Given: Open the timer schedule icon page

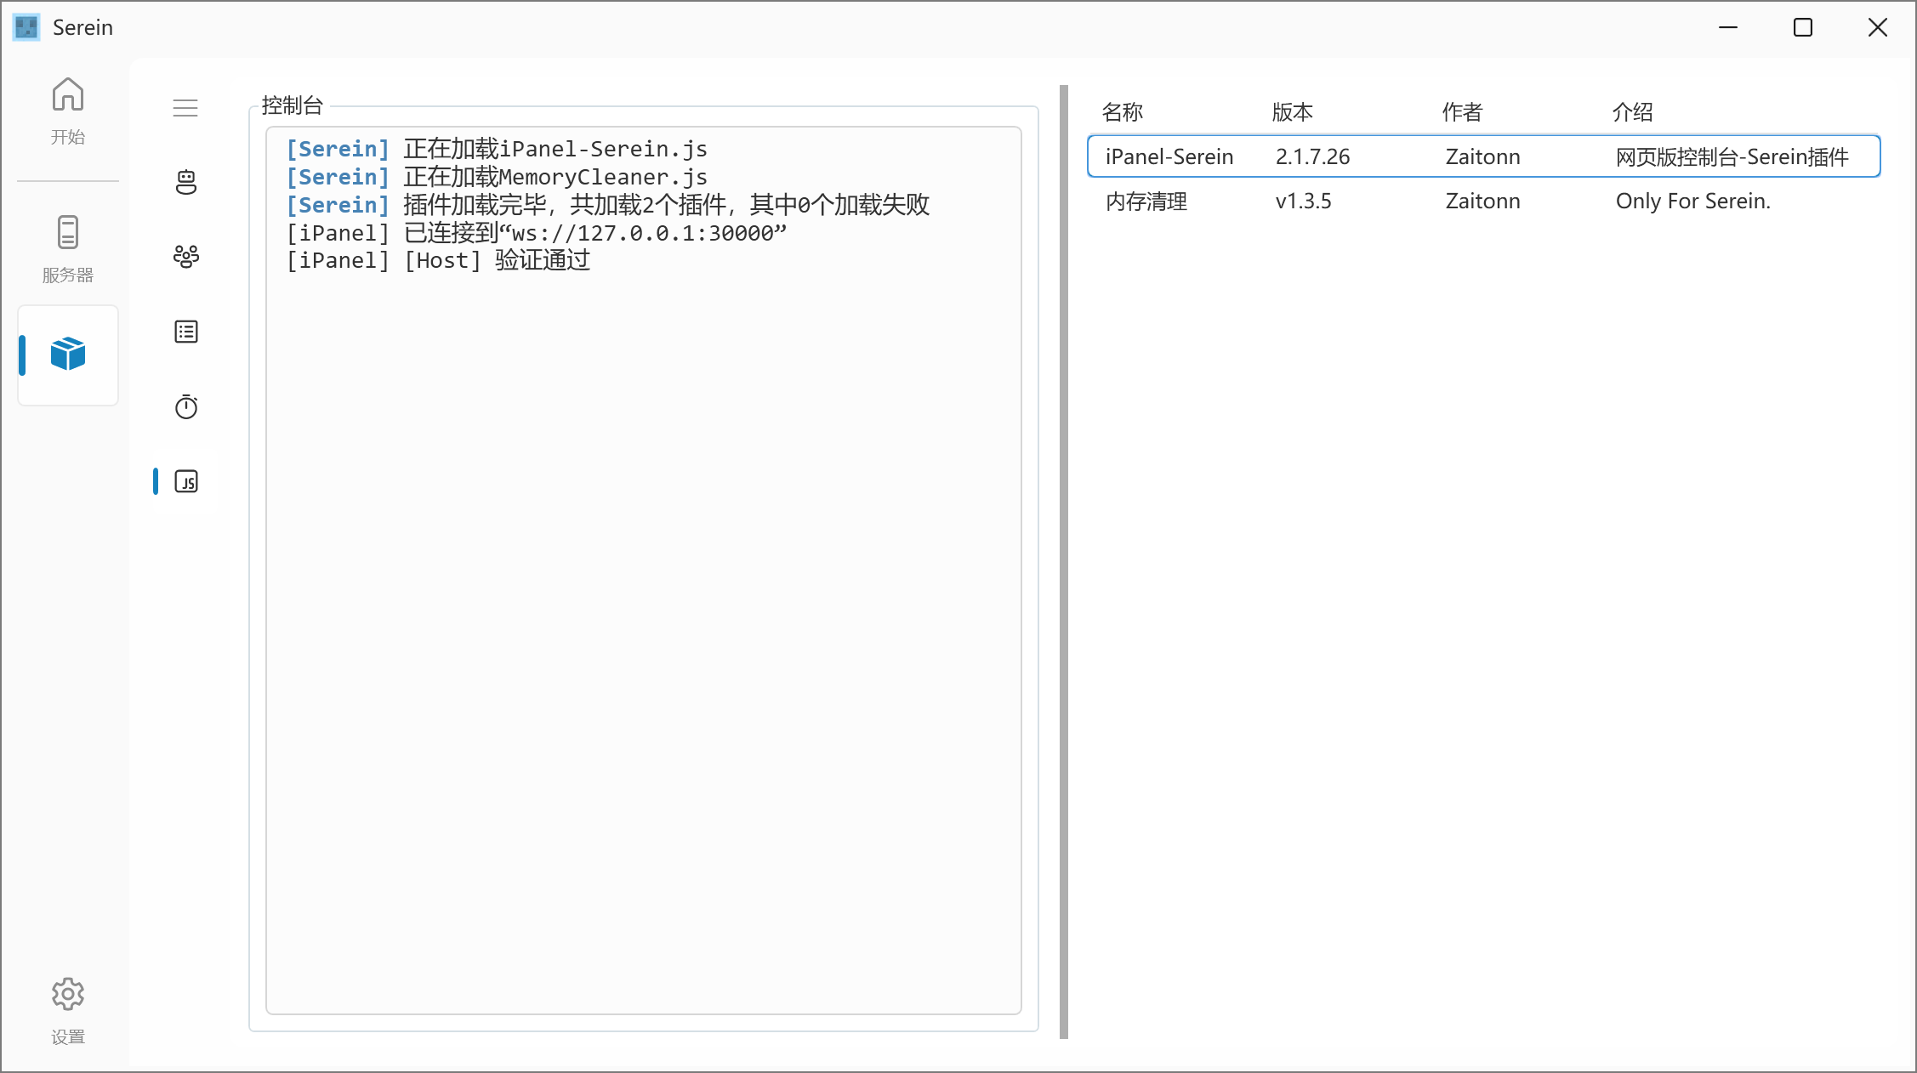Looking at the screenshot, I should tap(185, 406).
